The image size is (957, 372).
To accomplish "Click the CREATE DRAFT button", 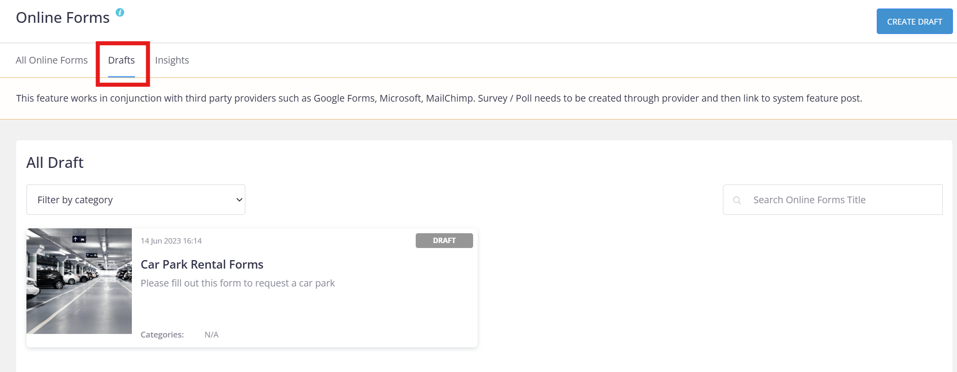I will pyautogui.click(x=914, y=21).
